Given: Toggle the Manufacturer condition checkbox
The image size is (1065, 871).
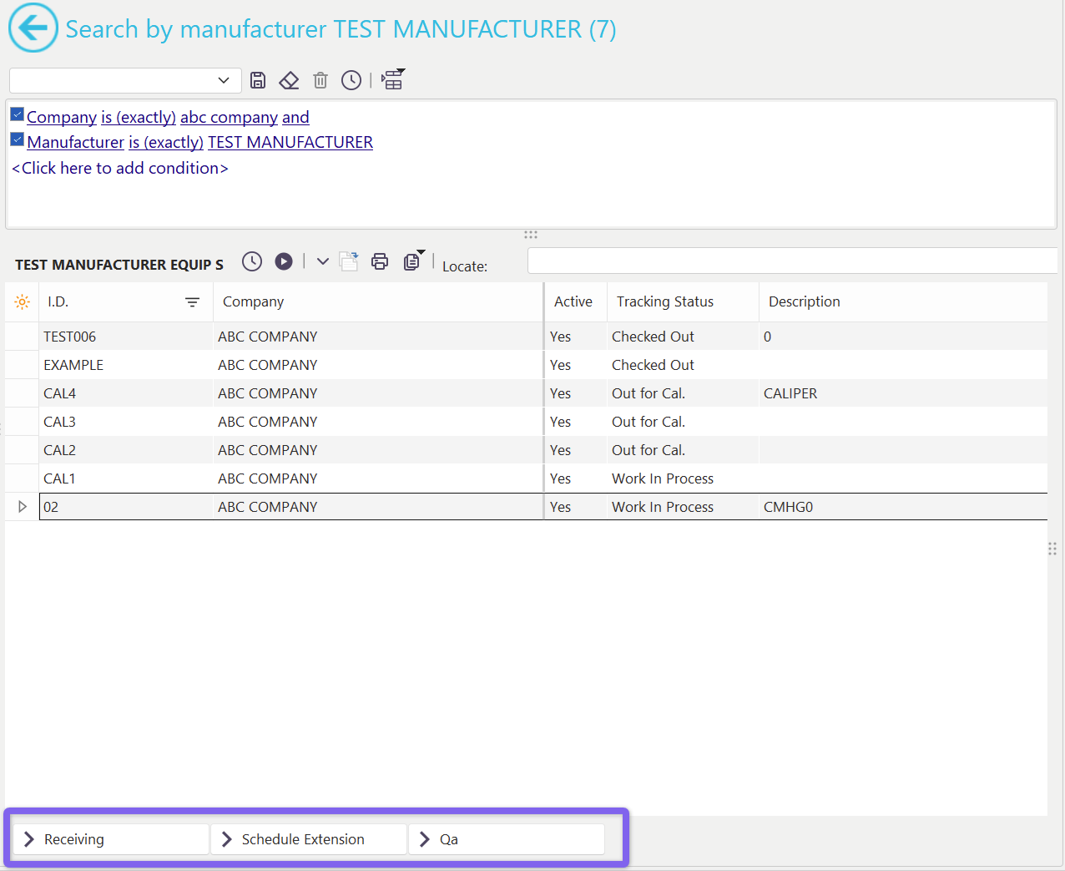Looking at the screenshot, I should [x=17, y=140].
